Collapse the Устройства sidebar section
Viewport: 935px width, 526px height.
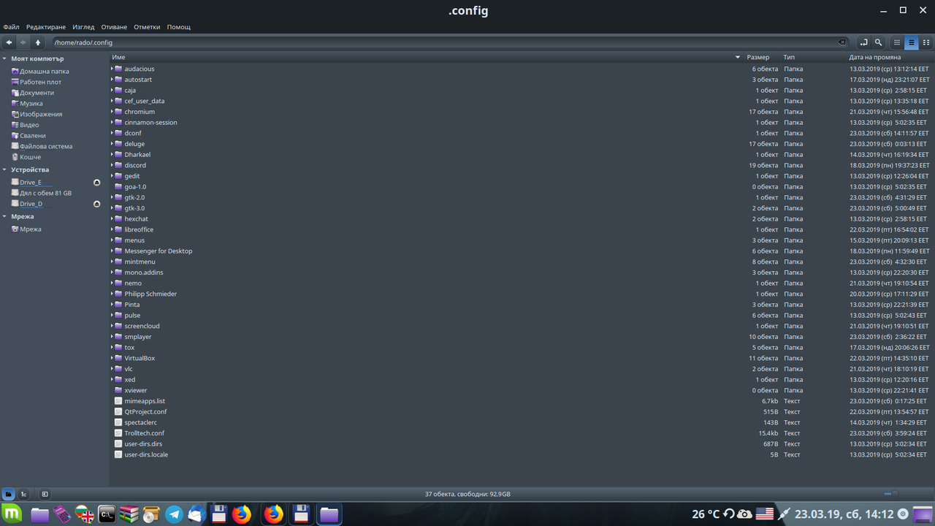point(4,169)
